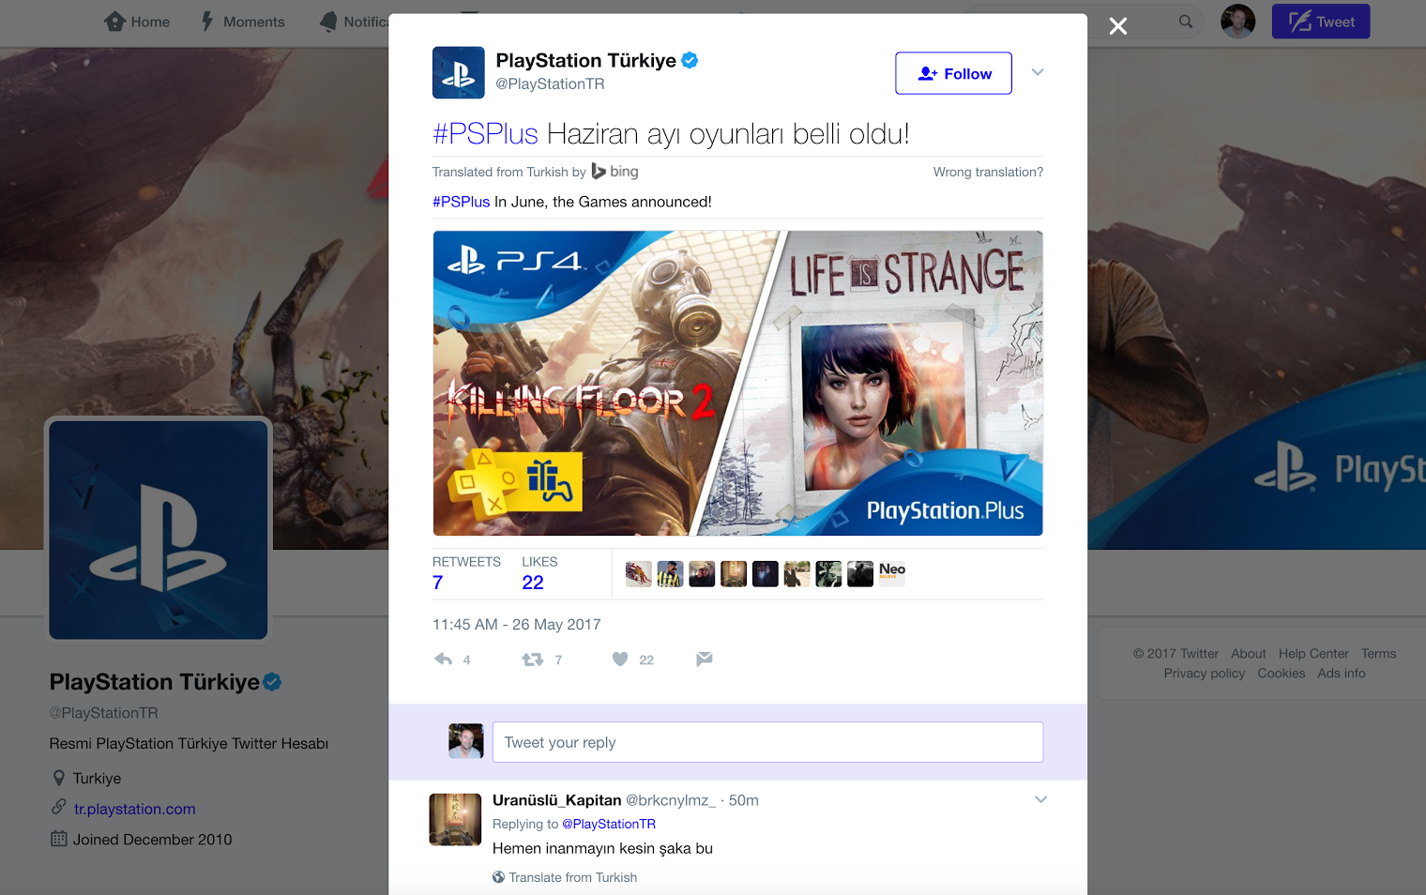Viewport: 1426px width, 895px height.
Task: Open the @PlayStationTR handle in the tweet header
Action: click(x=550, y=84)
